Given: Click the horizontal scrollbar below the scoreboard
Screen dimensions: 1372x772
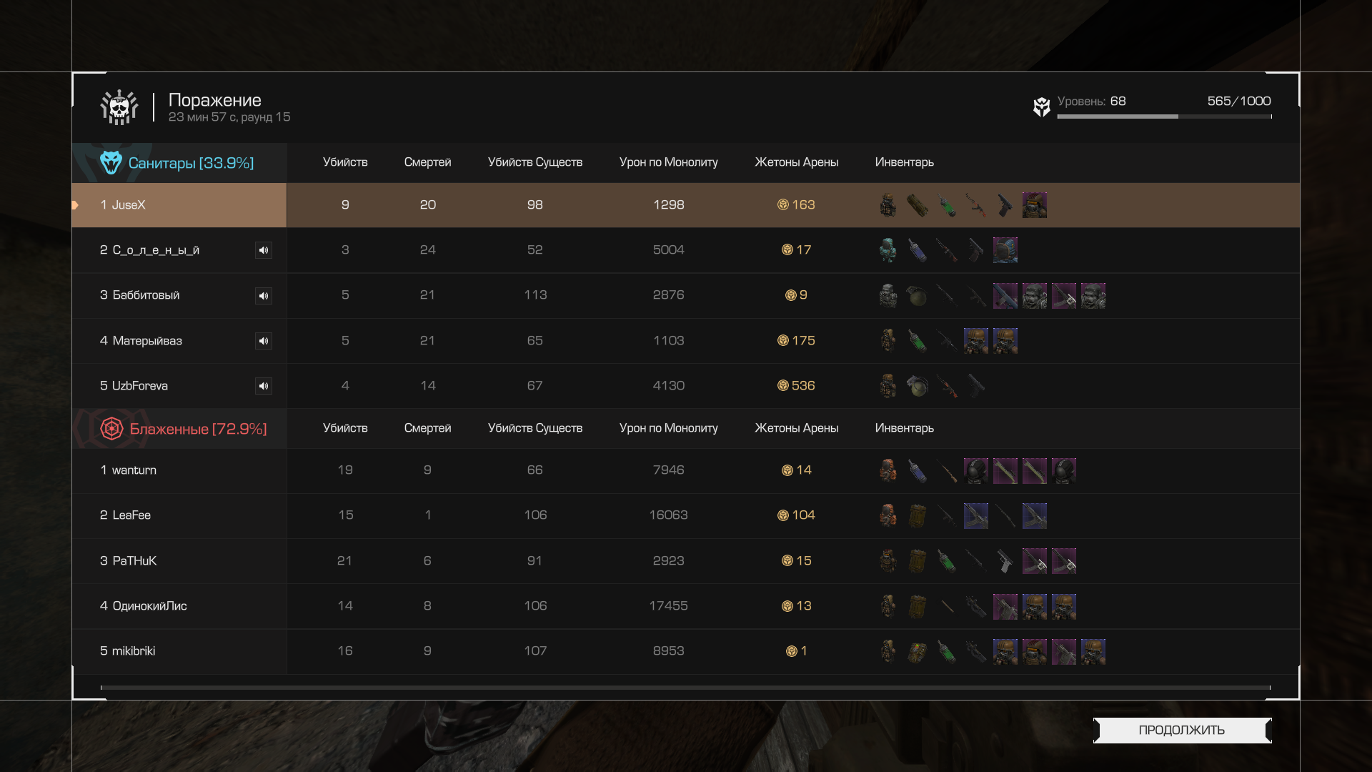Looking at the screenshot, I should click(x=685, y=688).
